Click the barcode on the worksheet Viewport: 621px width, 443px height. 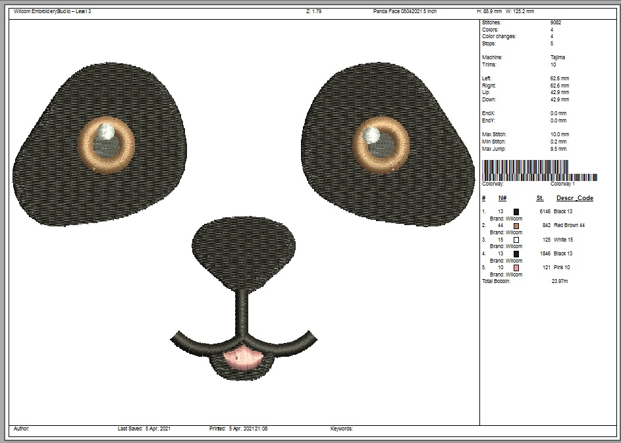[x=539, y=170]
